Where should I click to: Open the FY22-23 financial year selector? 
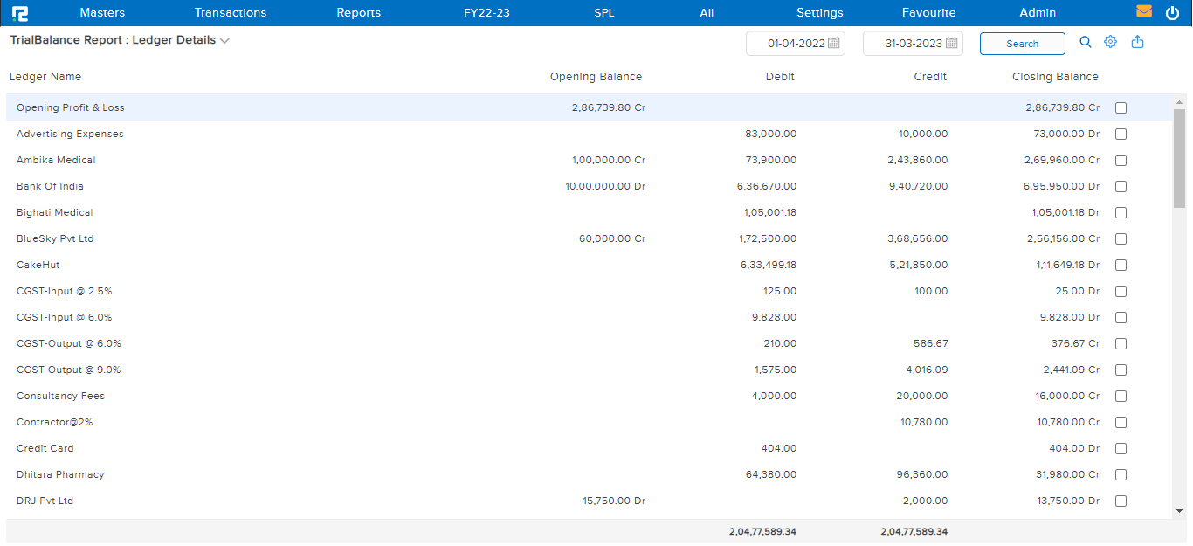point(486,13)
